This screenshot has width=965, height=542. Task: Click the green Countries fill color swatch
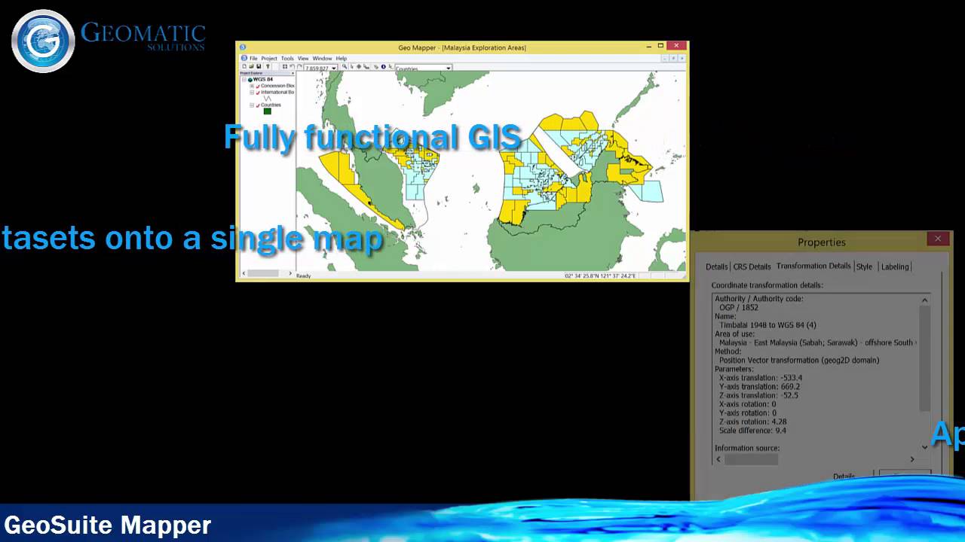pyautogui.click(x=268, y=111)
